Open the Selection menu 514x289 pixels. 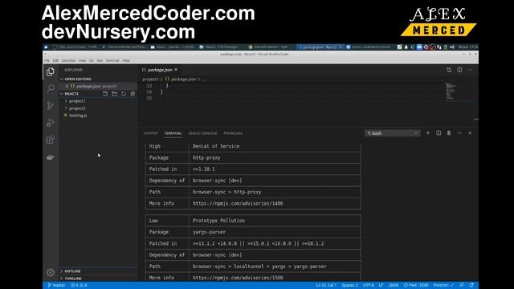point(68,61)
